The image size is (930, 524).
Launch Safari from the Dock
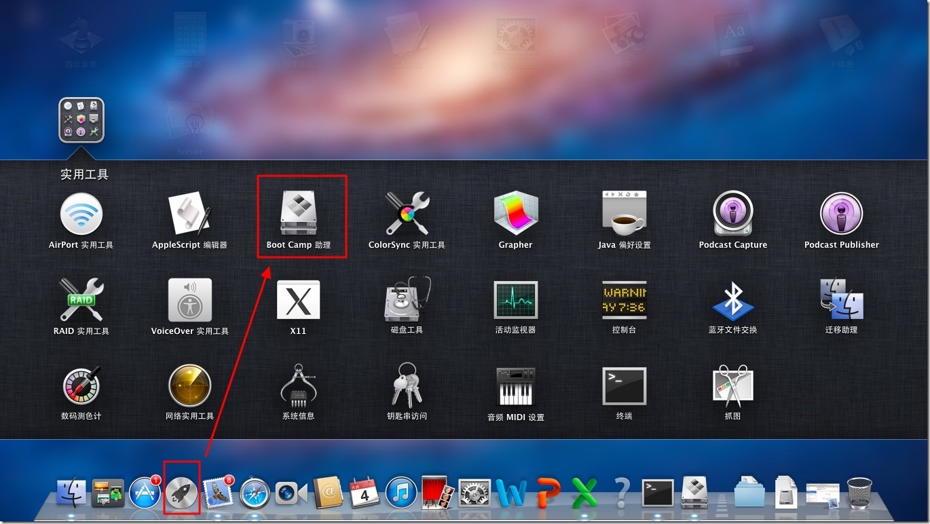coord(255,492)
